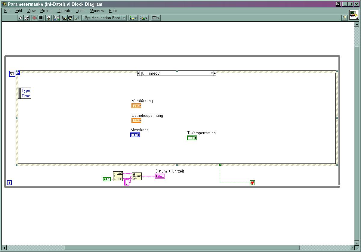Open the Window menu
Viewport: 361px width, 252px height.
97,11
